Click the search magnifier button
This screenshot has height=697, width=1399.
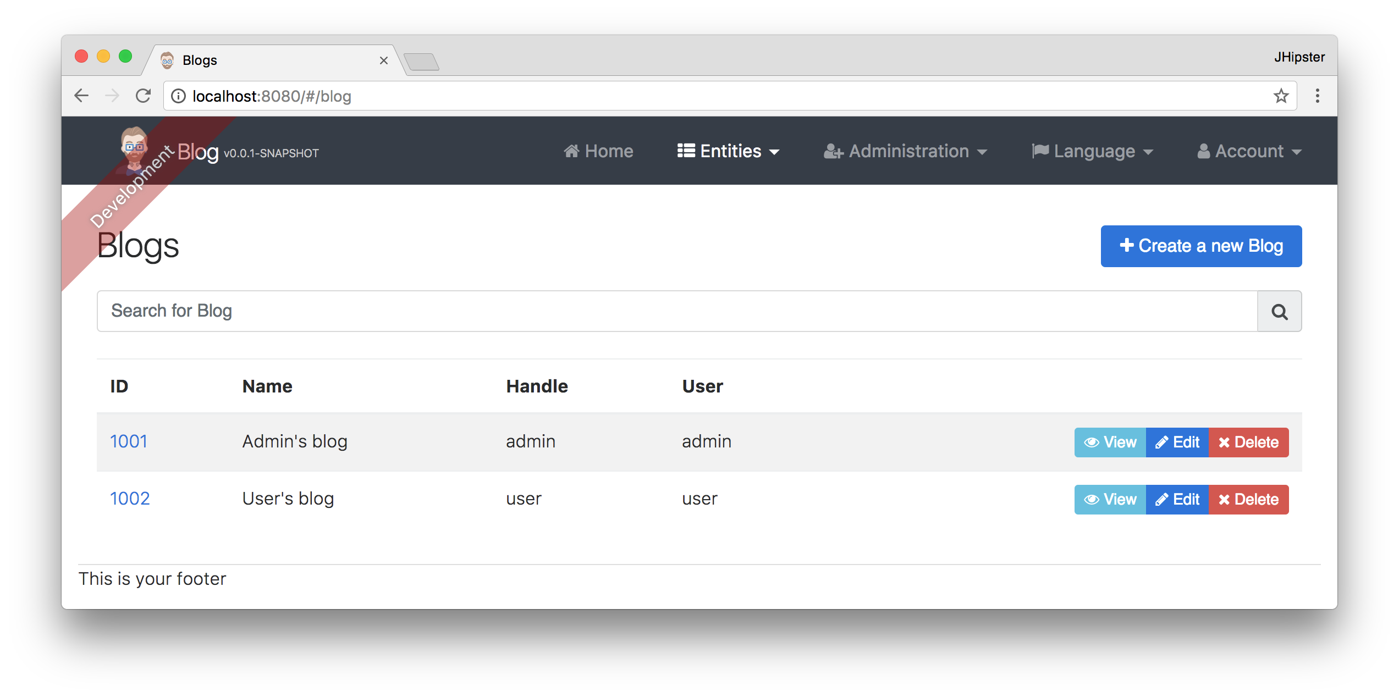(x=1279, y=312)
